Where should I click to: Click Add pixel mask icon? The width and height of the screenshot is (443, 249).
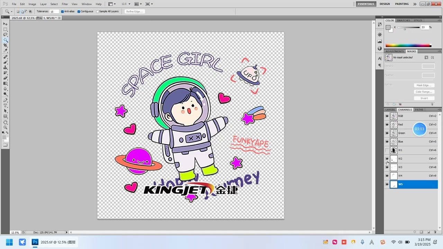click(x=426, y=57)
